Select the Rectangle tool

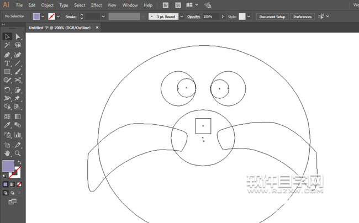point(7,72)
